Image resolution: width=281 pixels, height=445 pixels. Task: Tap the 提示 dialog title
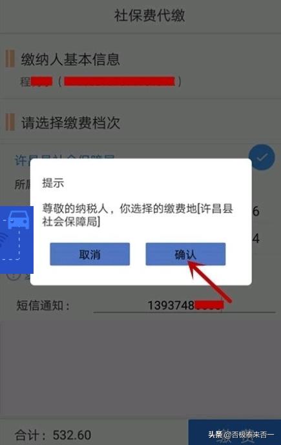[x=53, y=183]
